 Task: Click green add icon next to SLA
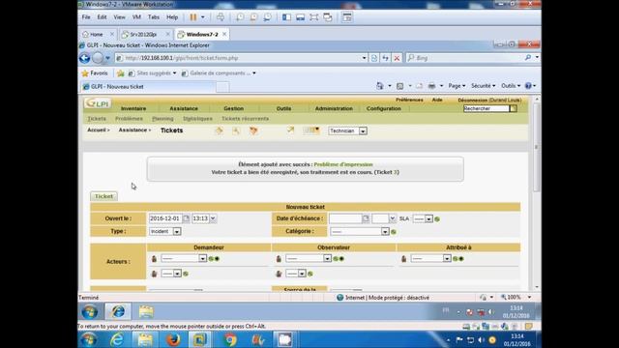pos(437,219)
